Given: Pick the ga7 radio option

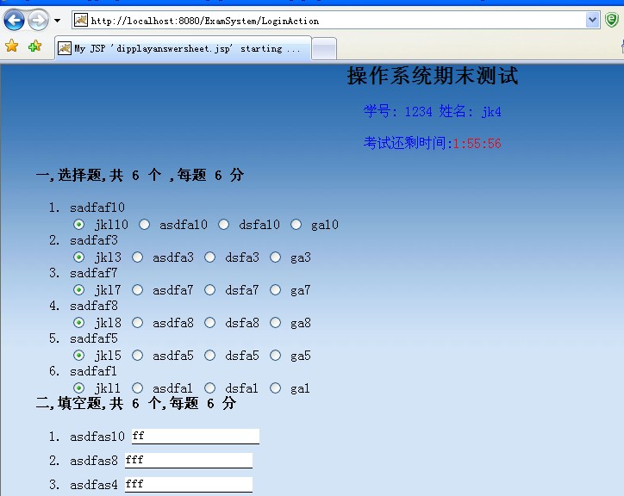Looking at the screenshot, I should point(275,290).
